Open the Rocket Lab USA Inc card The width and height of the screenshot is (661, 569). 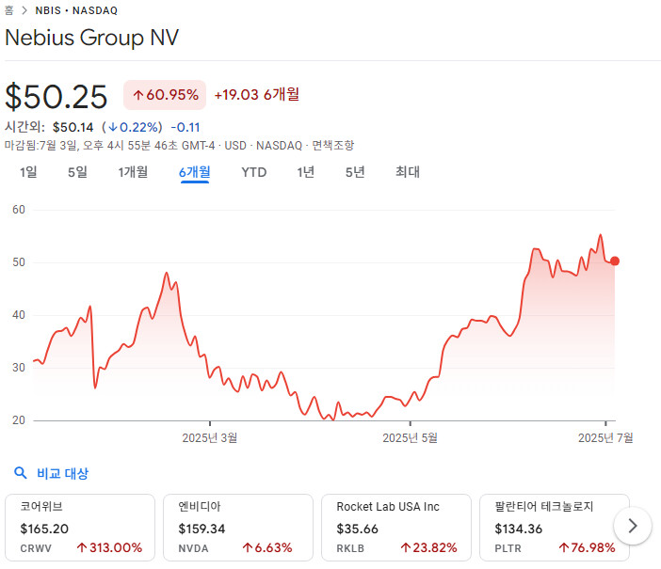[396, 527]
